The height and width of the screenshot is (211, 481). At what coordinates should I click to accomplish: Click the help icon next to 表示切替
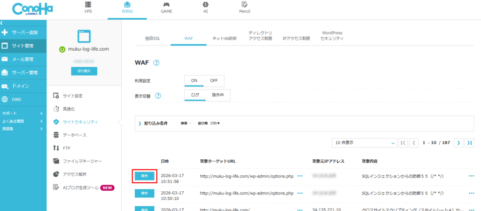click(158, 95)
